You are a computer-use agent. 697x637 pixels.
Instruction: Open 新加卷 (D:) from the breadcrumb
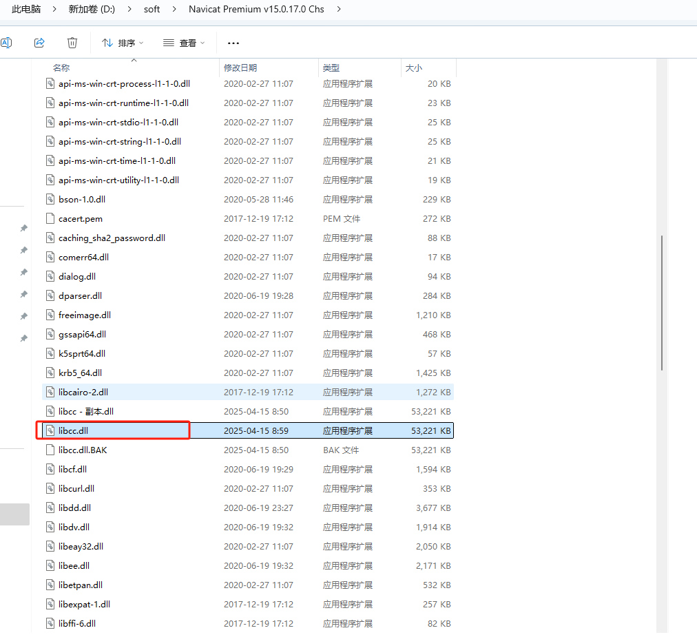coord(90,10)
